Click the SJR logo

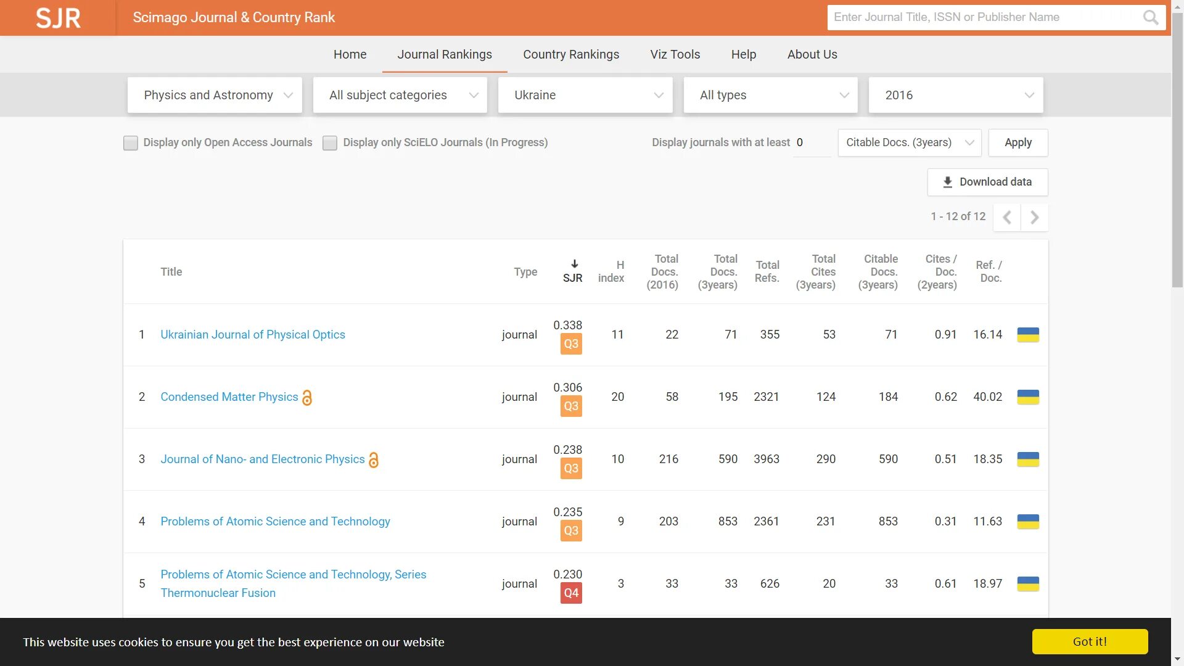(x=58, y=18)
